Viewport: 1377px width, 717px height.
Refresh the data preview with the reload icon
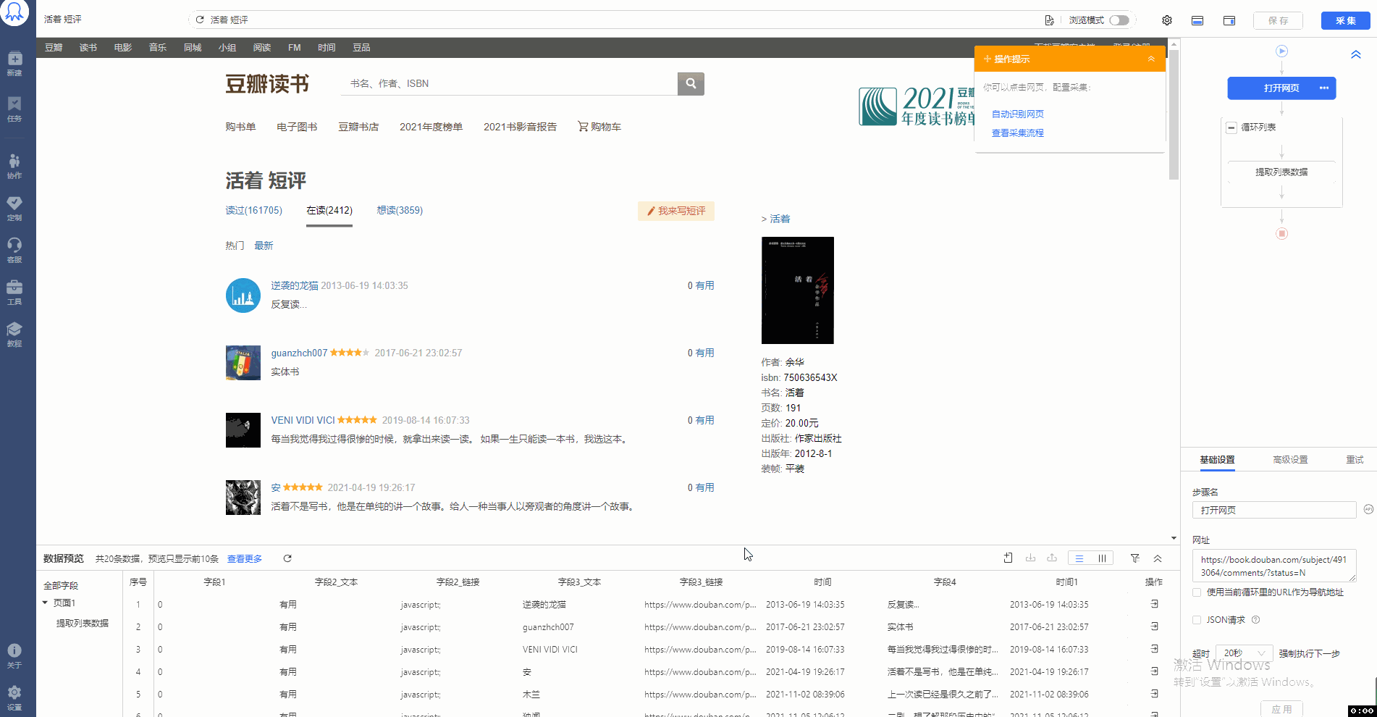coord(287,558)
